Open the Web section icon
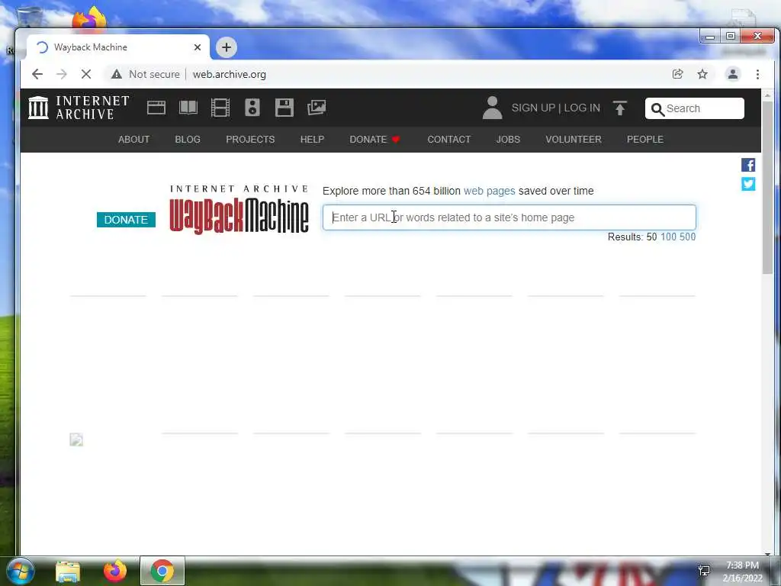The image size is (781, 586). 156,108
